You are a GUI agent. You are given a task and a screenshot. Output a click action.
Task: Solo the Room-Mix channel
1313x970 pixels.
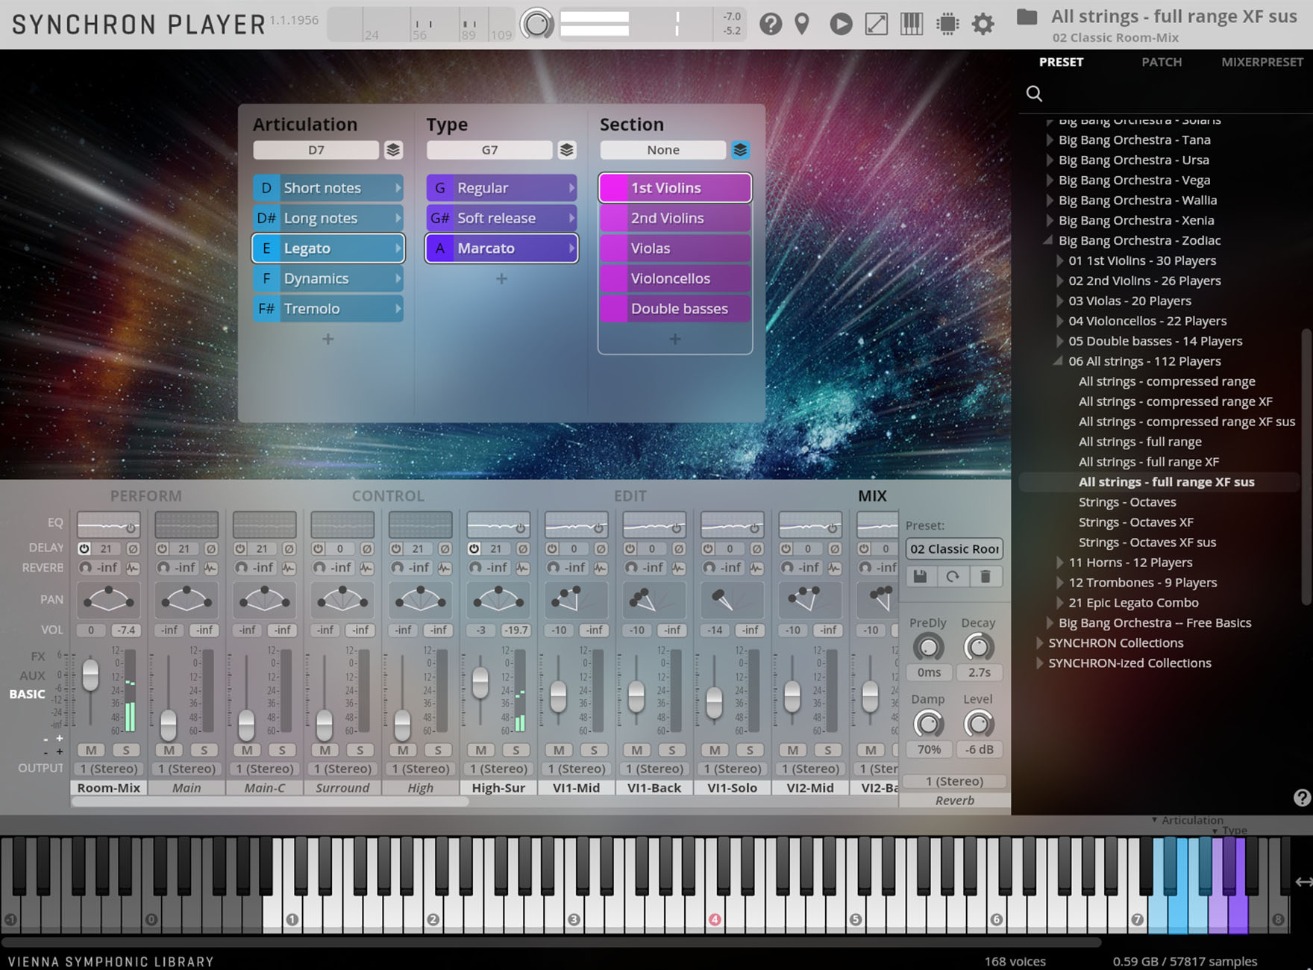pyautogui.click(x=126, y=750)
